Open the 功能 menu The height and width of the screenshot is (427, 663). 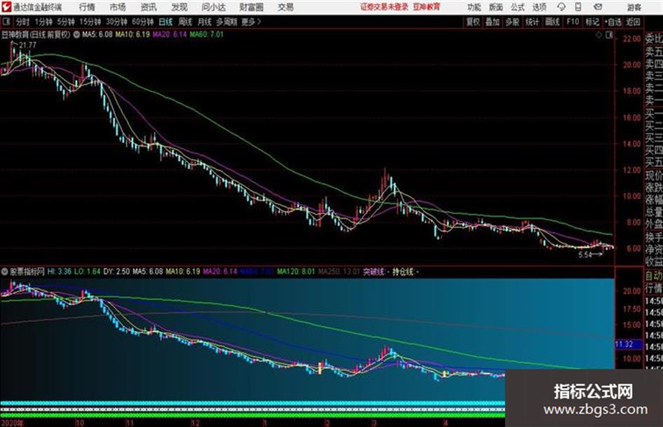[474, 7]
